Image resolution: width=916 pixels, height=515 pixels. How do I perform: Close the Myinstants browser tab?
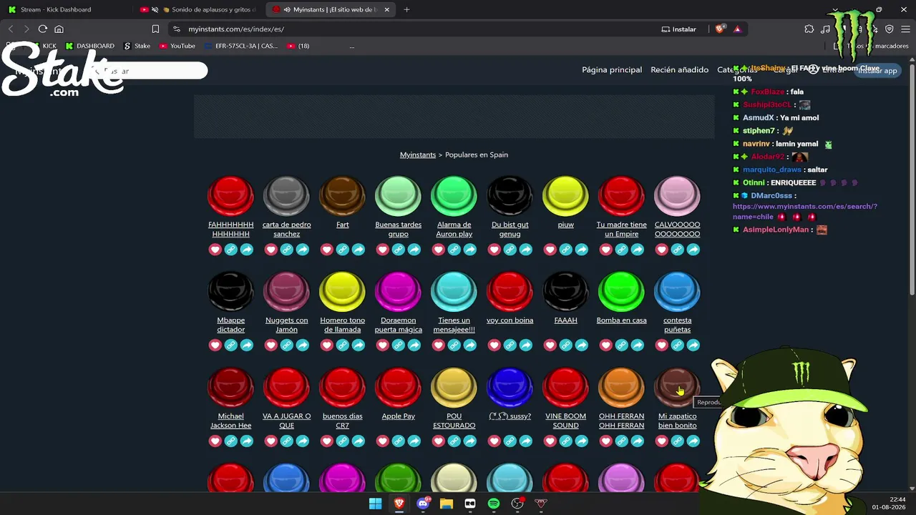(387, 9)
